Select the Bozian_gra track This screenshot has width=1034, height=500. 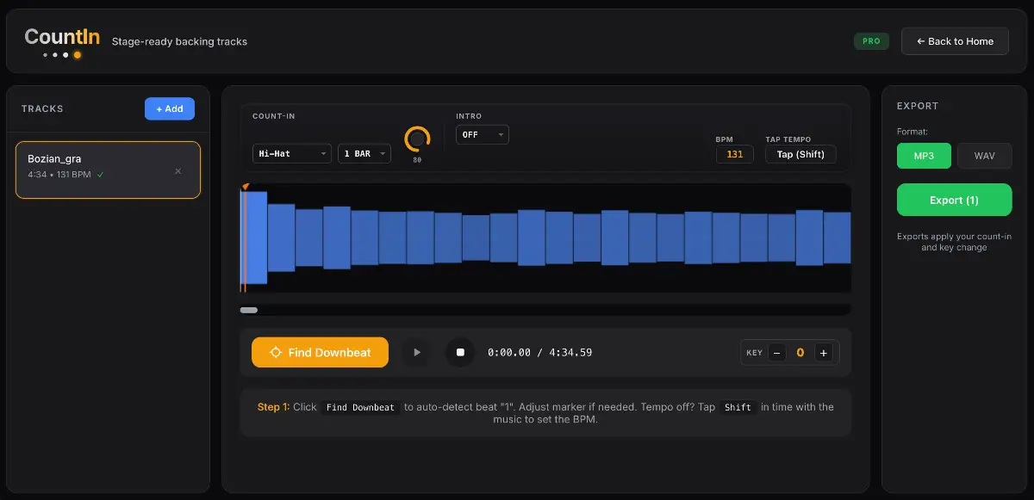[108, 170]
